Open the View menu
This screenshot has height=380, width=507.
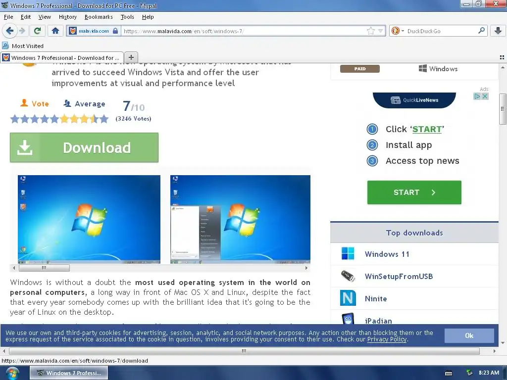coord(45,17)
